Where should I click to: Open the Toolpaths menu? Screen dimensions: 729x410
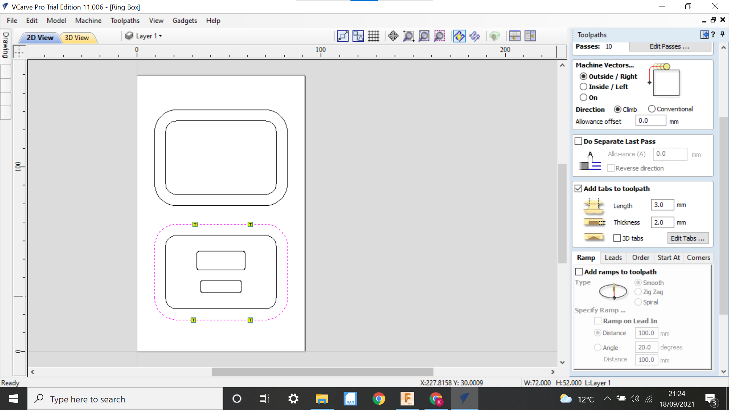pos(125,20)
